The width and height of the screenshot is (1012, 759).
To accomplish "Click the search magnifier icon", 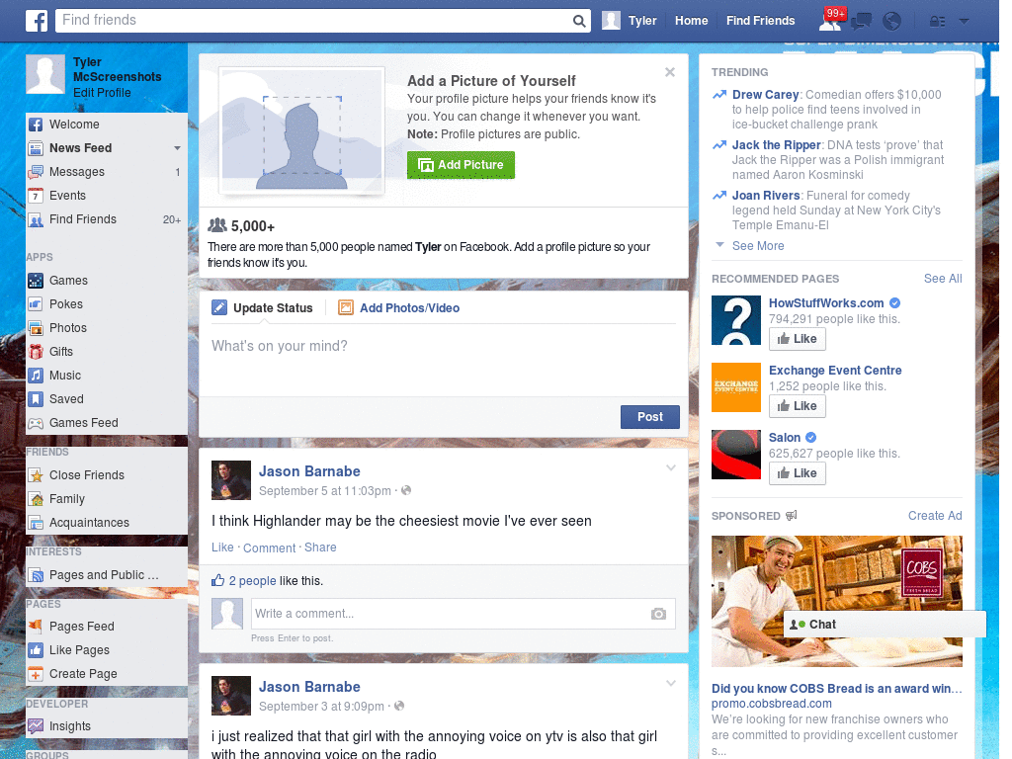I will 579,21.
